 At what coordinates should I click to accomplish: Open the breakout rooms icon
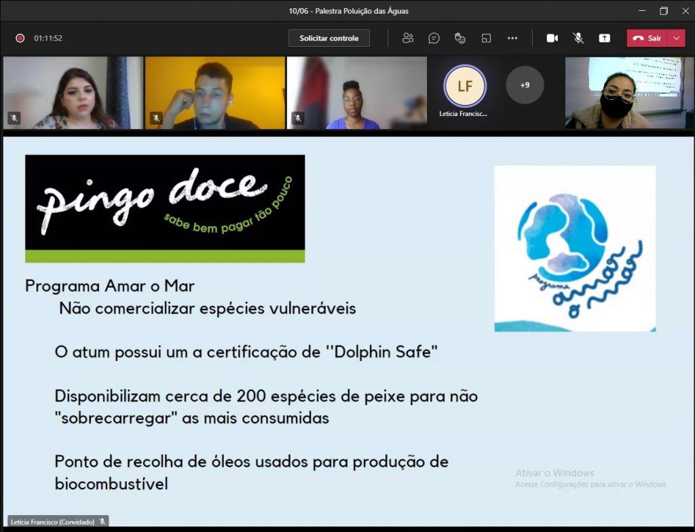pyautogui.click(x=486, y=38)
